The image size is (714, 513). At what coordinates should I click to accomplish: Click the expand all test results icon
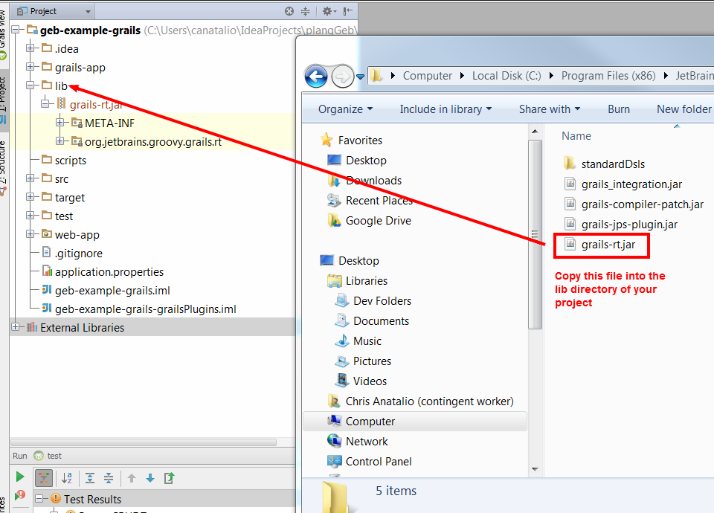tap(90, 478)
